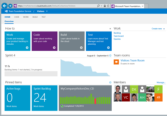Screen dimensions: 167x116
Task: Open the MyCompanyVisitorsDev_CD build tile
Action: click(85, 98)
